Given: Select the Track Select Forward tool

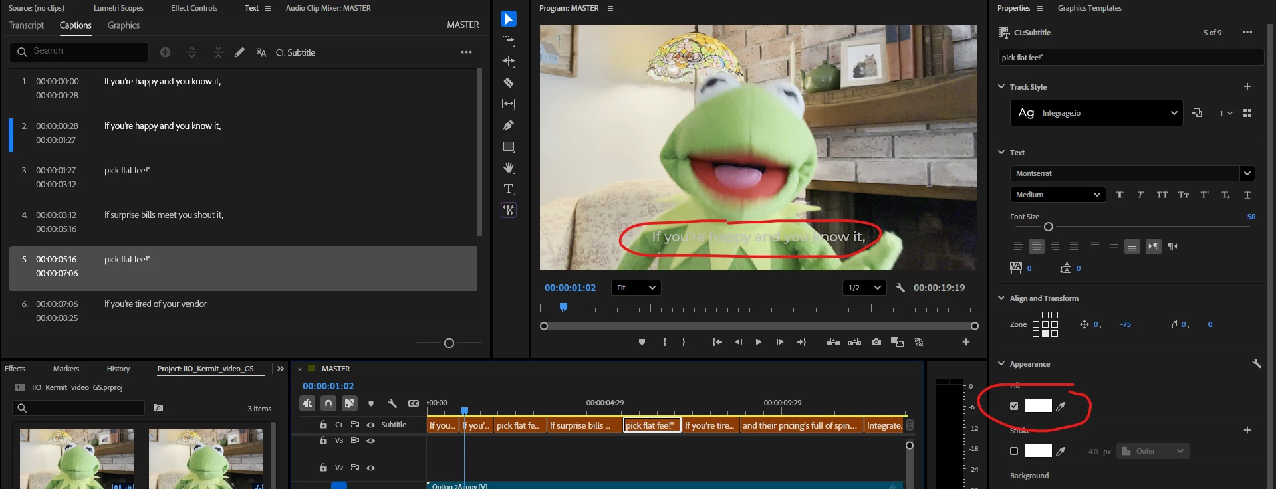Looking at the screenshot, I should pyautogui.click(x=509, y=40).
